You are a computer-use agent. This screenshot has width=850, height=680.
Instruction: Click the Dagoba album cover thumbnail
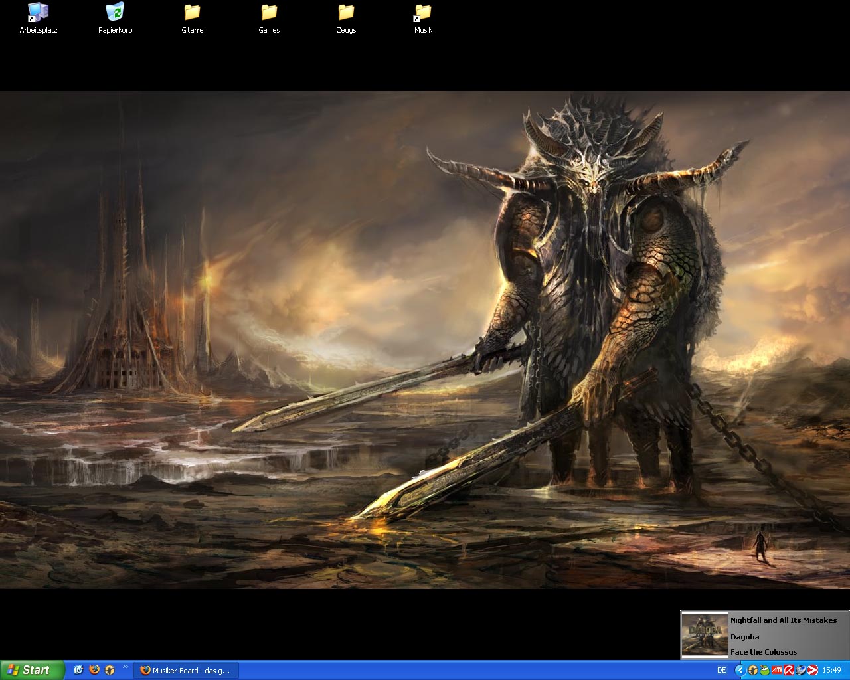click(705, 635)
